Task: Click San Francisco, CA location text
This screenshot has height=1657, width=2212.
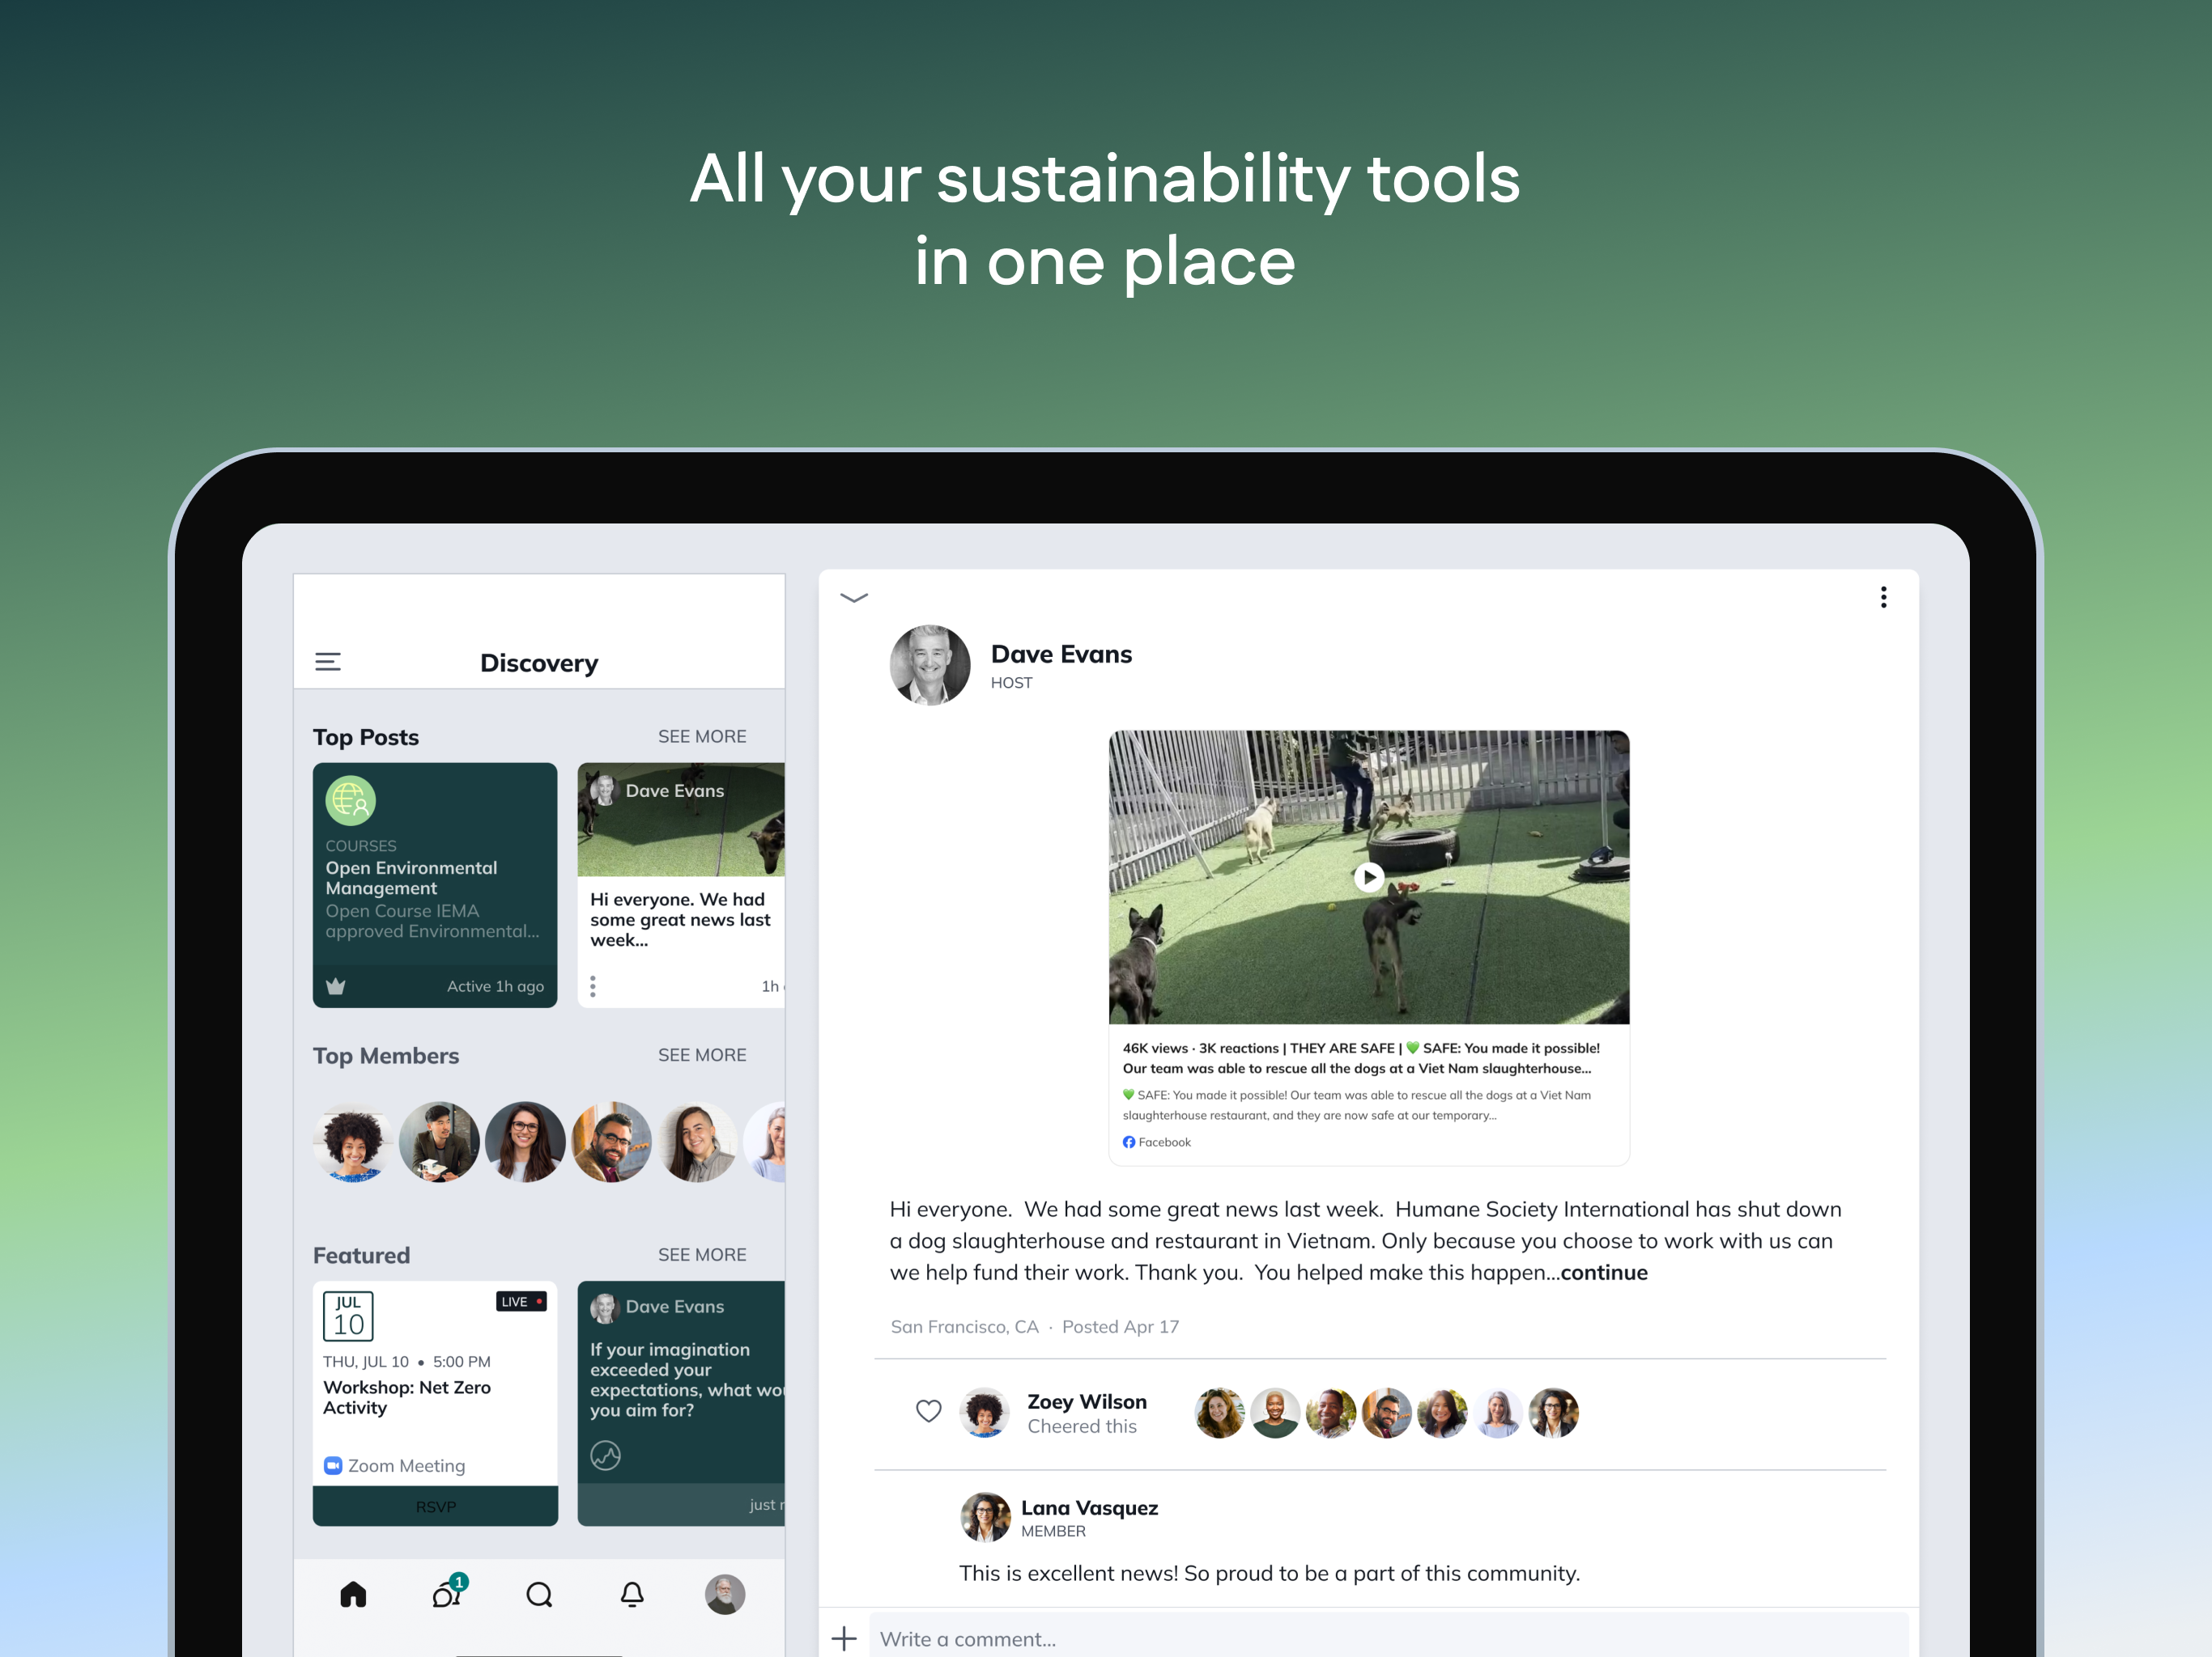Action: coord(964,1327)
